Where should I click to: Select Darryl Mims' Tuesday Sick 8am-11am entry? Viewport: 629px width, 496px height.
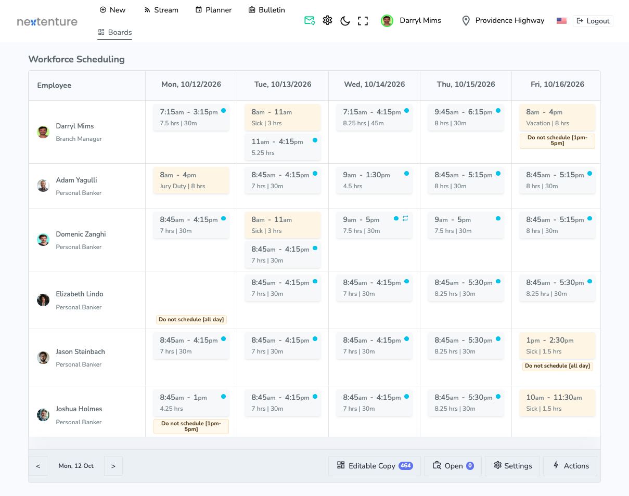[283, 118]
